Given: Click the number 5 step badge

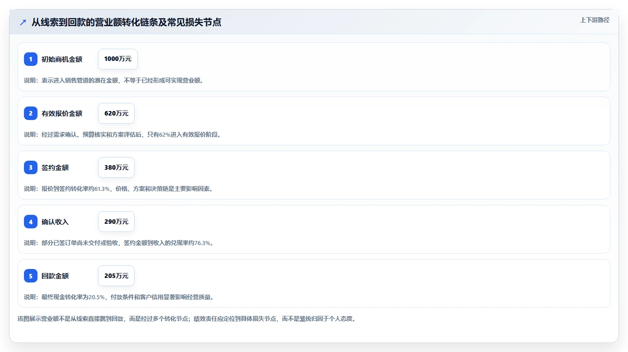Looking at the screenshot, I should pyautogui.click(x=31, y=276).
